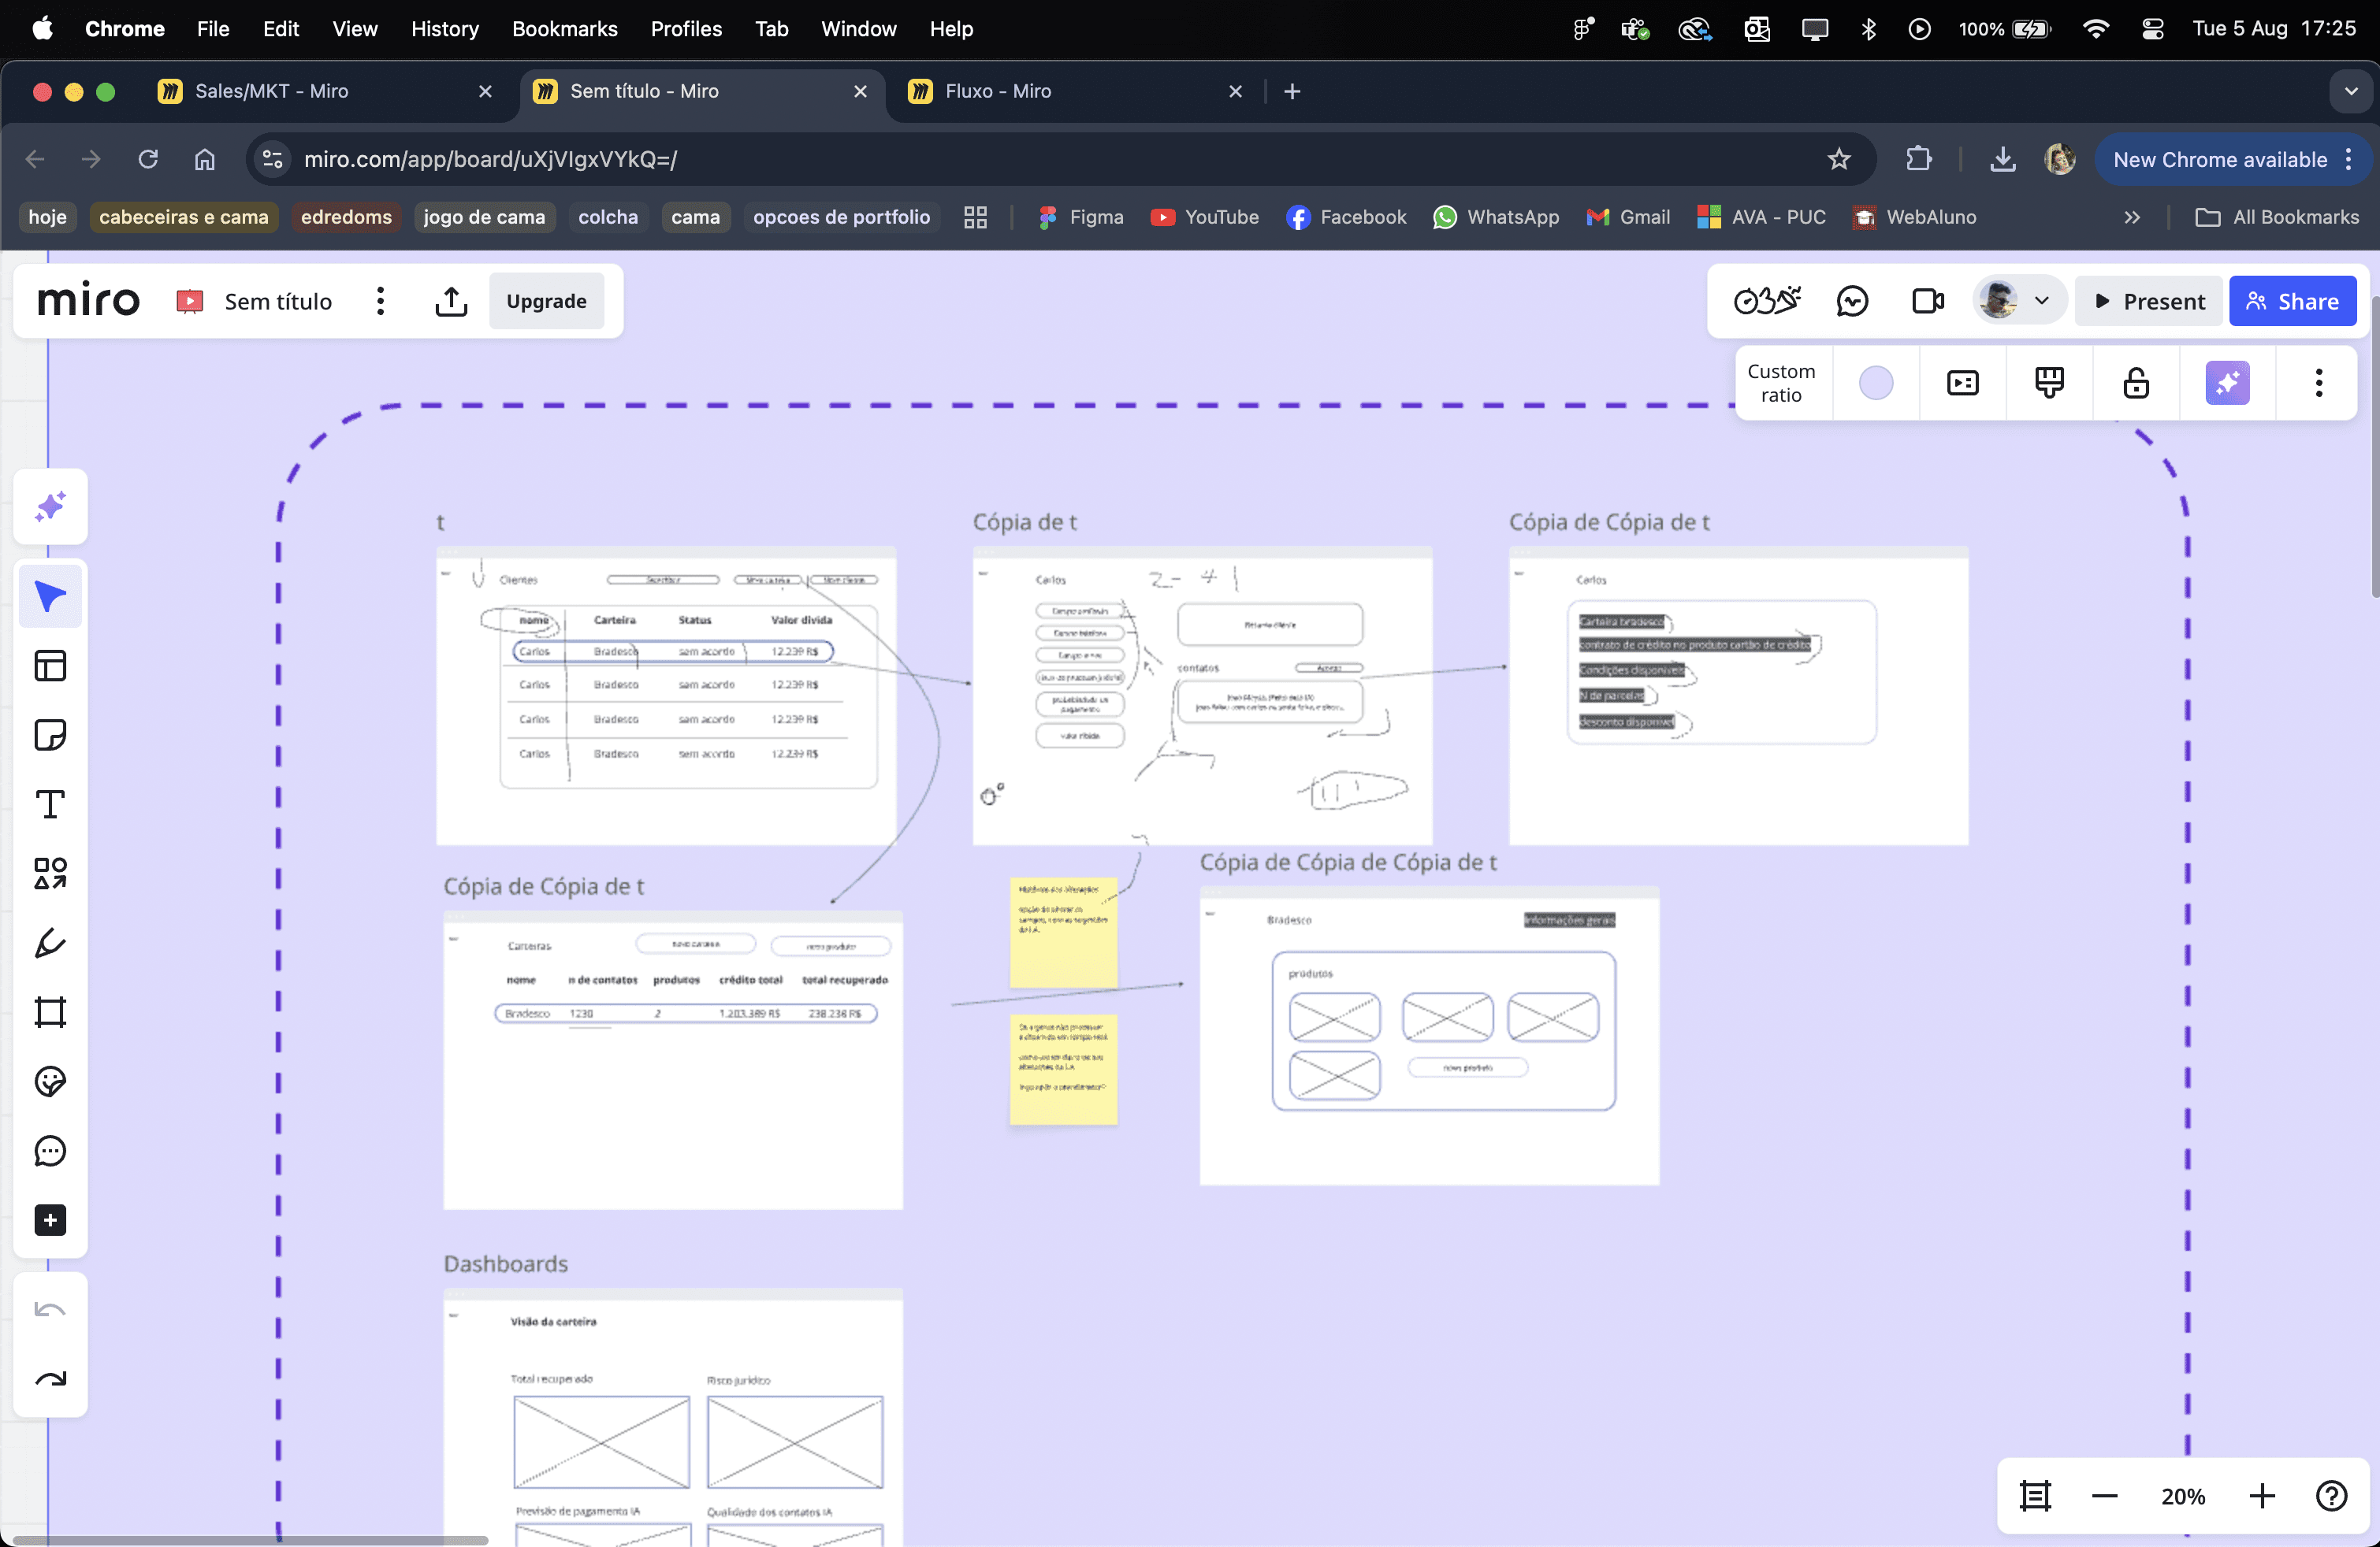The height and width of the screenshot is (1547, 2380).
Task: Click the export board icon
Action: pos(451,302)
